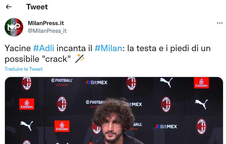Click the top-left AC Milan crest
The height and width of the screenshot is (144, 226).
coord(27,84)
